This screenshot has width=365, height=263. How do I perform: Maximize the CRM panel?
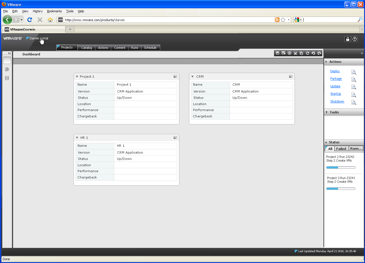coord(291,77)
